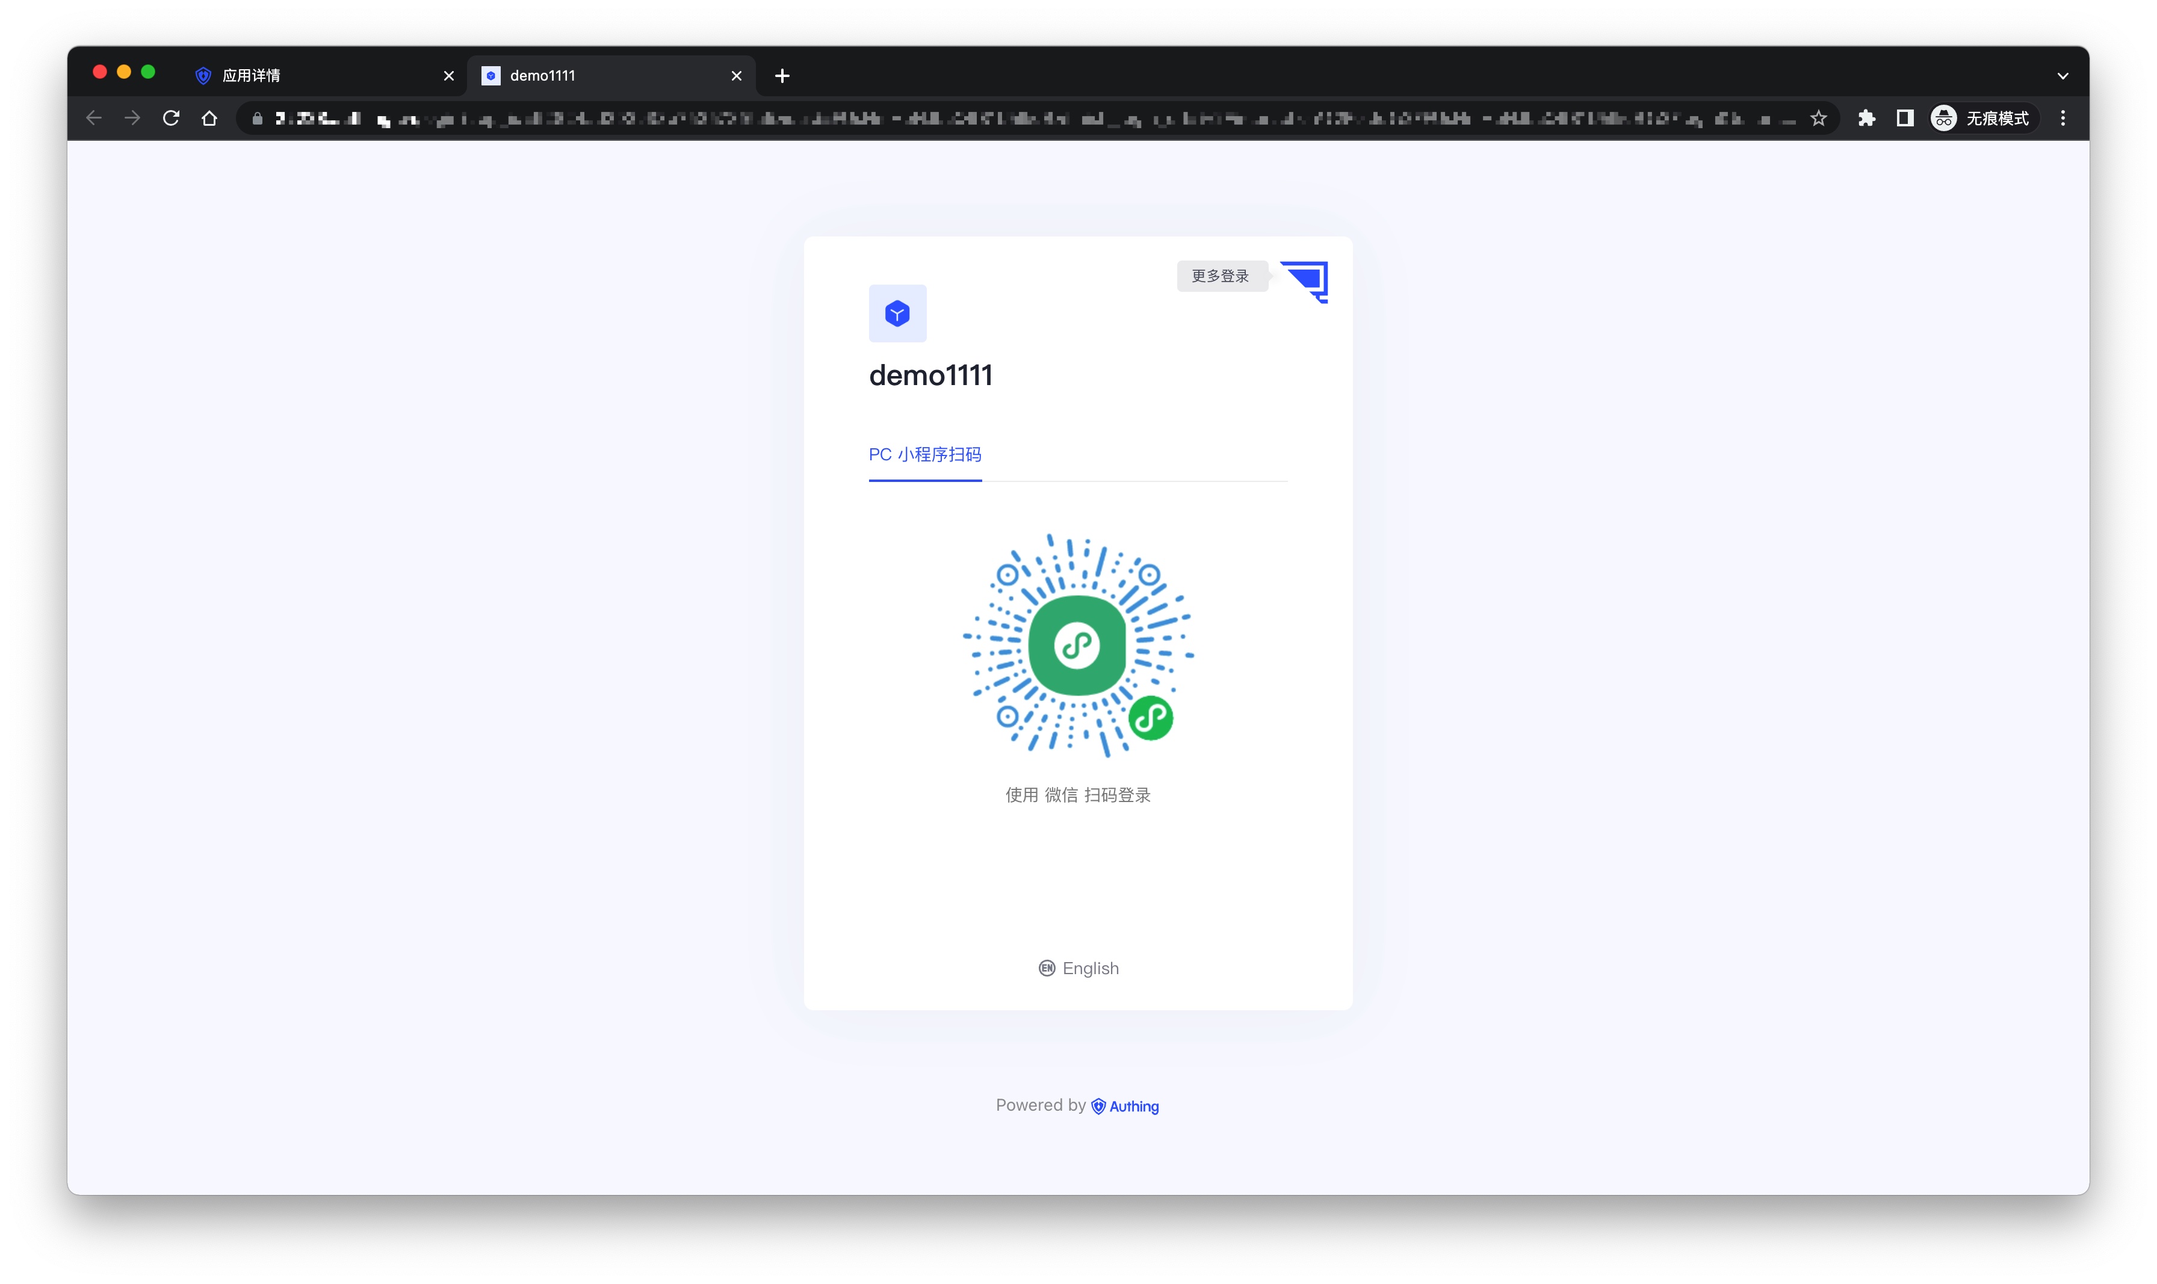Select the PC 小程序扫码 tab
The width and height of the screenshot is (2157, 1284).
925,454
